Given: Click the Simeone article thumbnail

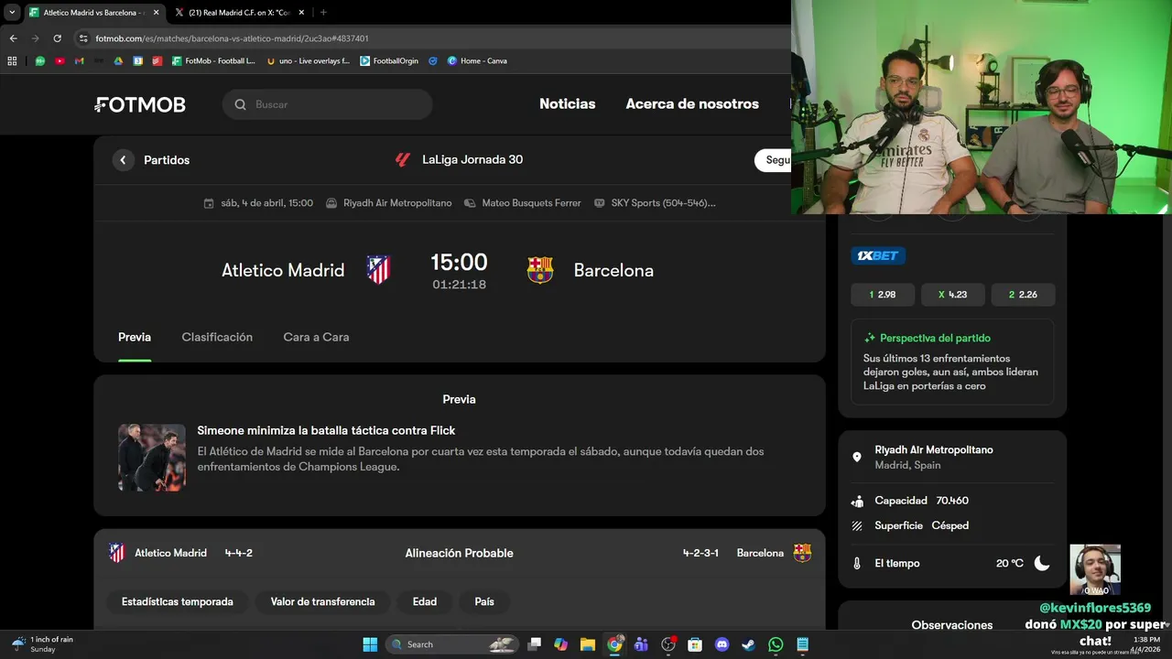Looking at the screenshot, I should (152, 458).
